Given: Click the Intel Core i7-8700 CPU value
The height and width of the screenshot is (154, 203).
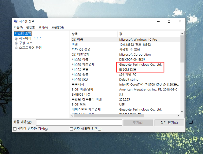Looking at the screenshot, I should click(x=149, y=85).
